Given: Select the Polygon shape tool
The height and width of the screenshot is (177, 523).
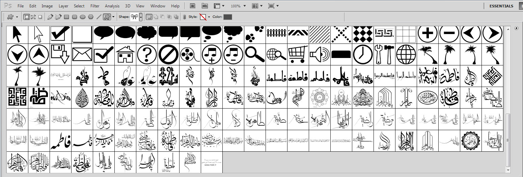Looking at the screenshot, I should tap(91, 17).
